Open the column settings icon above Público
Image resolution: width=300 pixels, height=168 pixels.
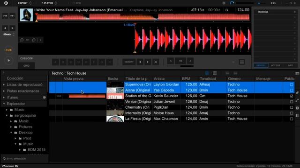(297, 73)
